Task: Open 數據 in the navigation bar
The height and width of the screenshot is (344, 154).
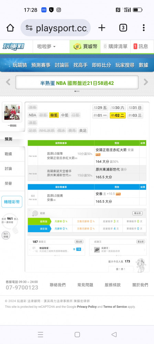Action: click(143, 65)
